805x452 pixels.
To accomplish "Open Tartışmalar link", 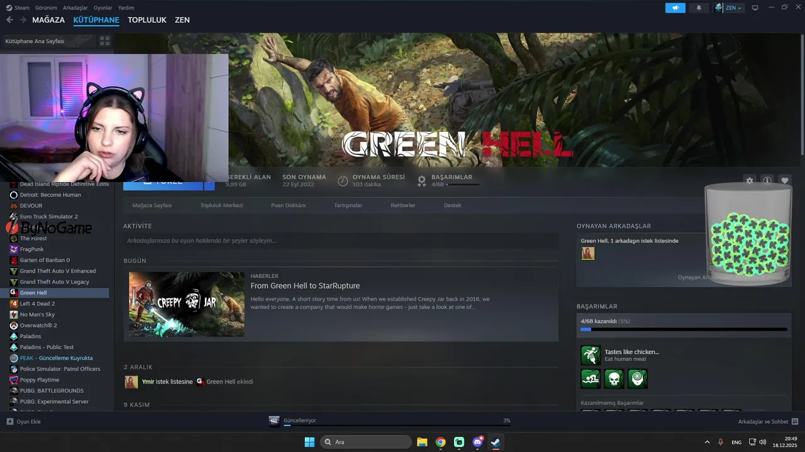I will (348, 205).
